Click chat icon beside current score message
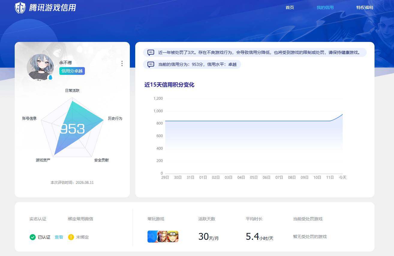394x256 pixels. click(x=151, y=64)
